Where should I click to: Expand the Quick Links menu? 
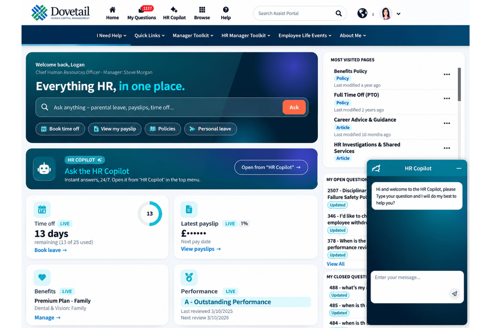tap(150, 36)
